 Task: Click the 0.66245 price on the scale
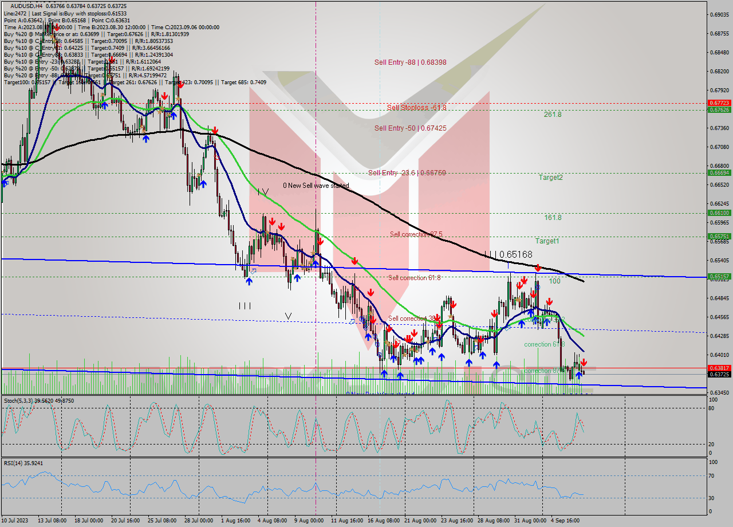point(719,203)
